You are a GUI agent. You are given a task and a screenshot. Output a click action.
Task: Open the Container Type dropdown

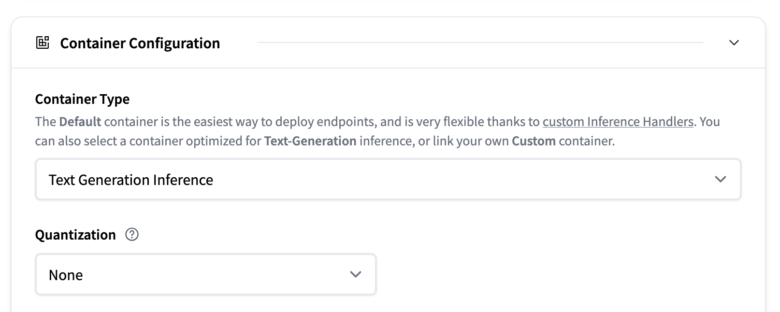(388, 180)
